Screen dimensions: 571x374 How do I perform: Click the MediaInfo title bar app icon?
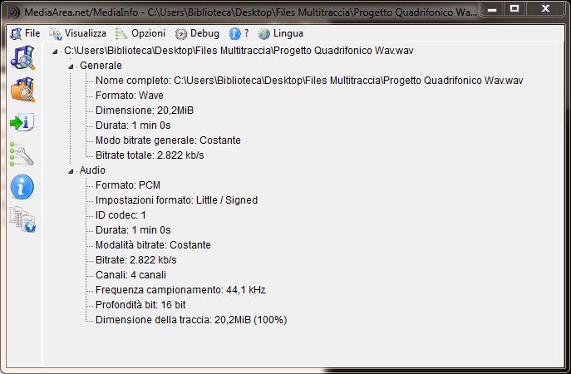13,12
